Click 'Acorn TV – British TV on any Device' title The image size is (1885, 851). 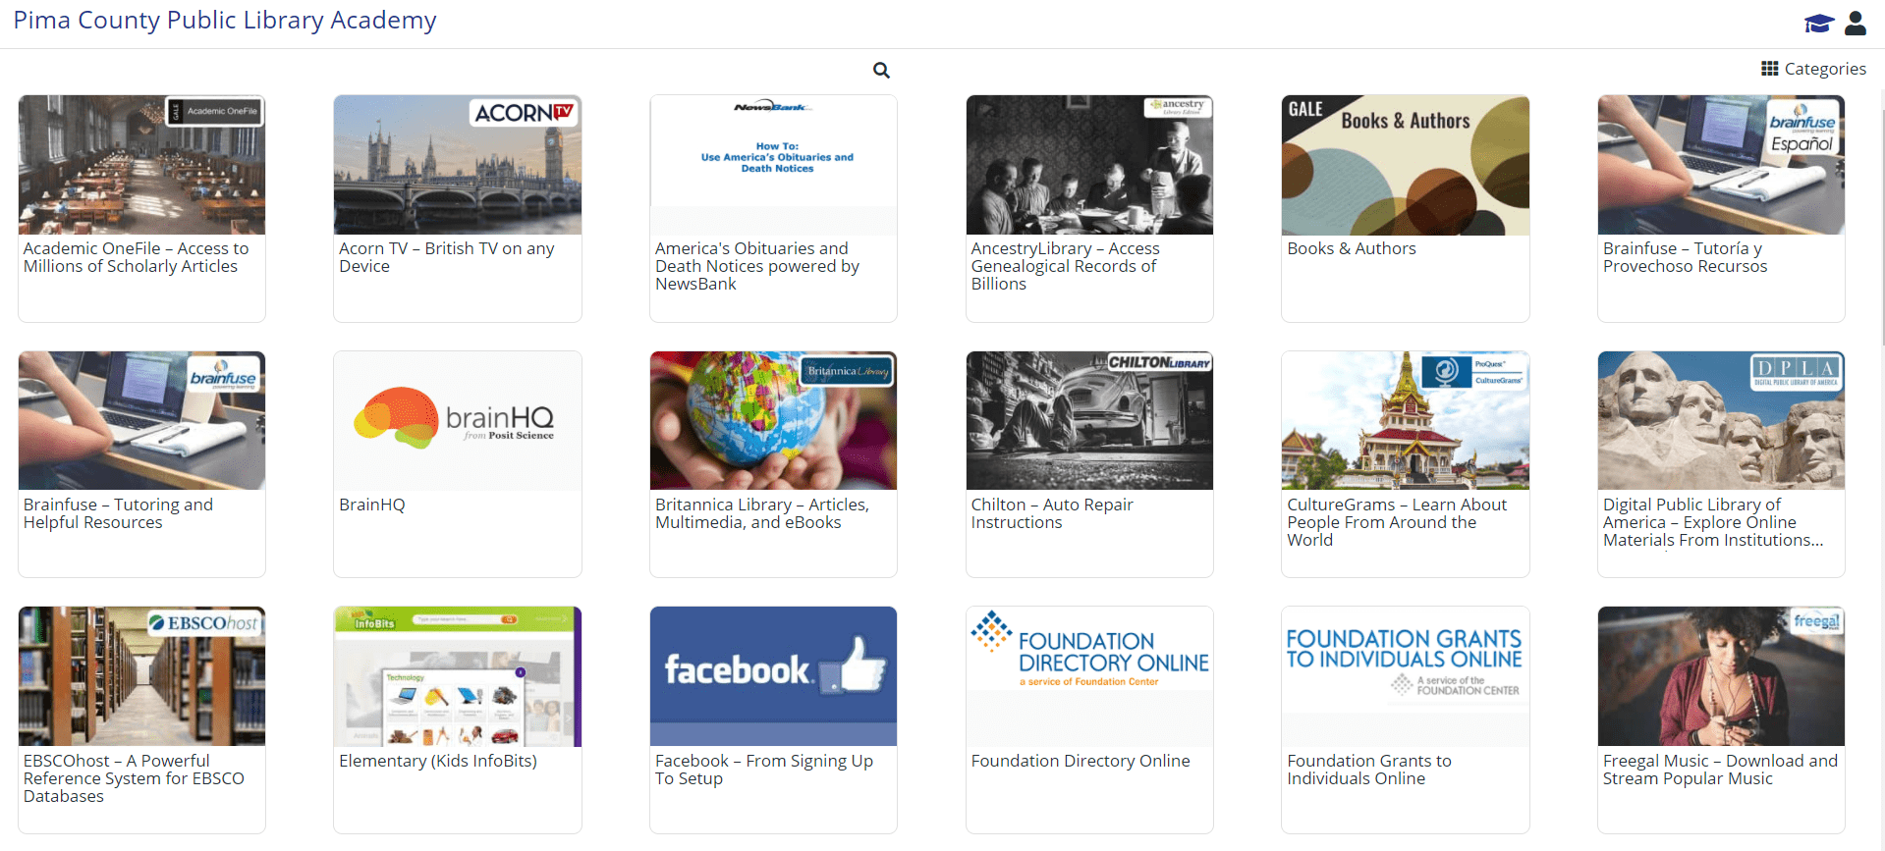pyautogui.click(x=447, y=257)
